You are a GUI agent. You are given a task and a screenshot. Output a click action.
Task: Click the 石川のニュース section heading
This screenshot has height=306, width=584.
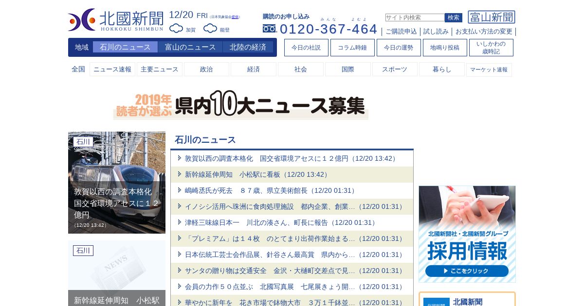tap(205, 140)
